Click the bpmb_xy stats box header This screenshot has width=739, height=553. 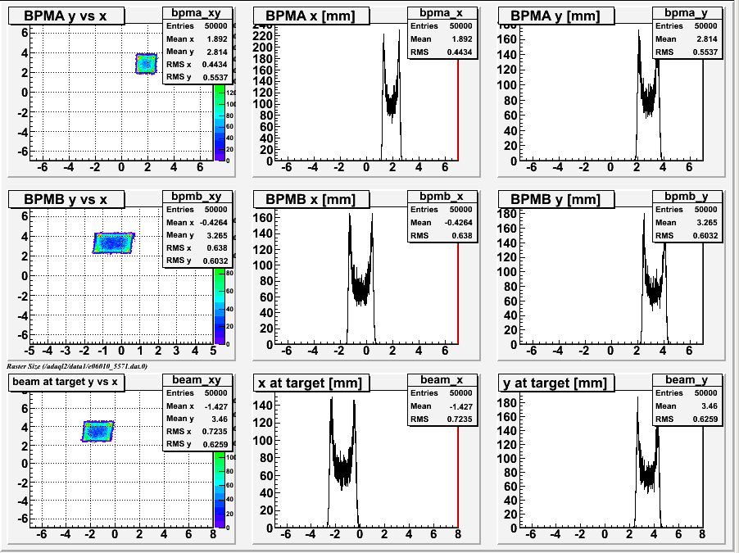197,197
